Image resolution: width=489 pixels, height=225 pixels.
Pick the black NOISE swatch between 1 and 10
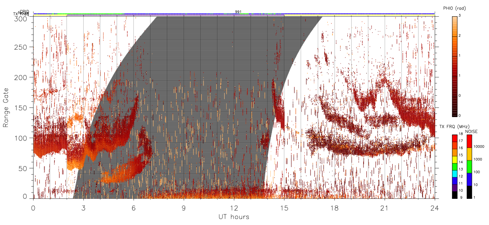coord(469,192)
